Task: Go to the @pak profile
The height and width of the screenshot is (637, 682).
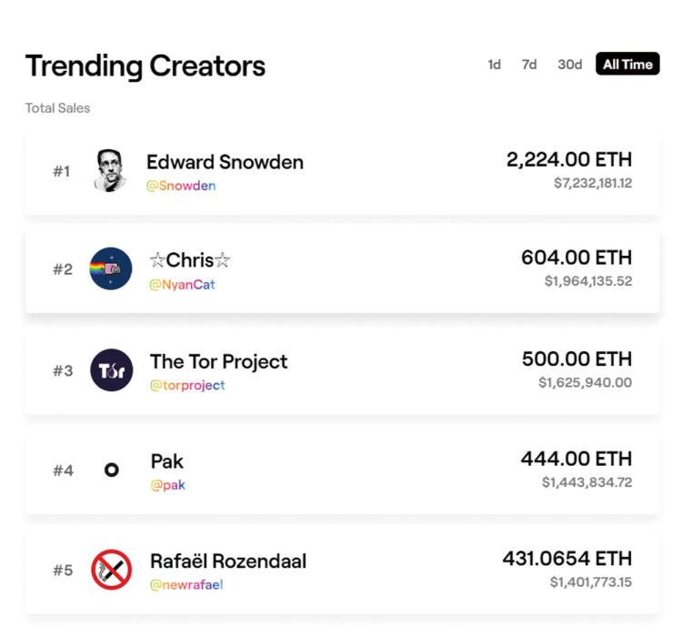Action: (x=168, y=485)
